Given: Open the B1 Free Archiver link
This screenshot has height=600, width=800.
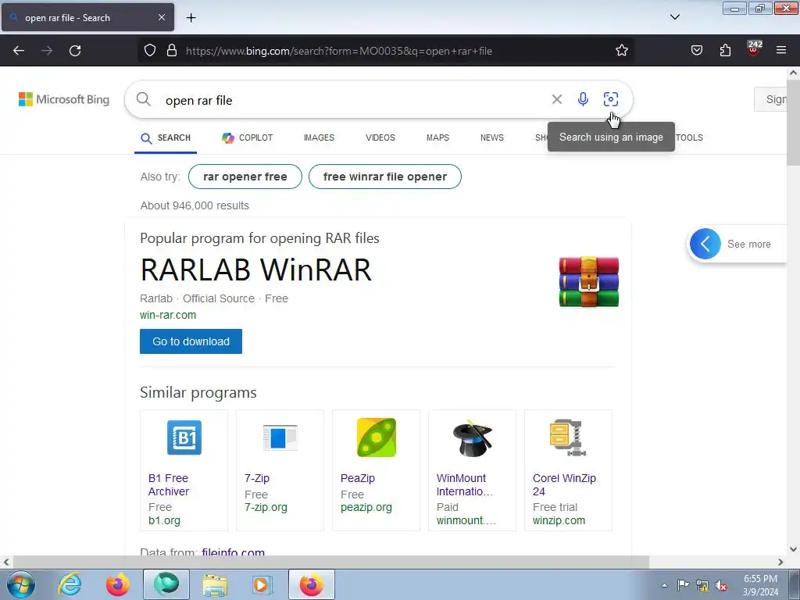Looking at the screenshot, I should pyautogui.click(x=169, y=484).
